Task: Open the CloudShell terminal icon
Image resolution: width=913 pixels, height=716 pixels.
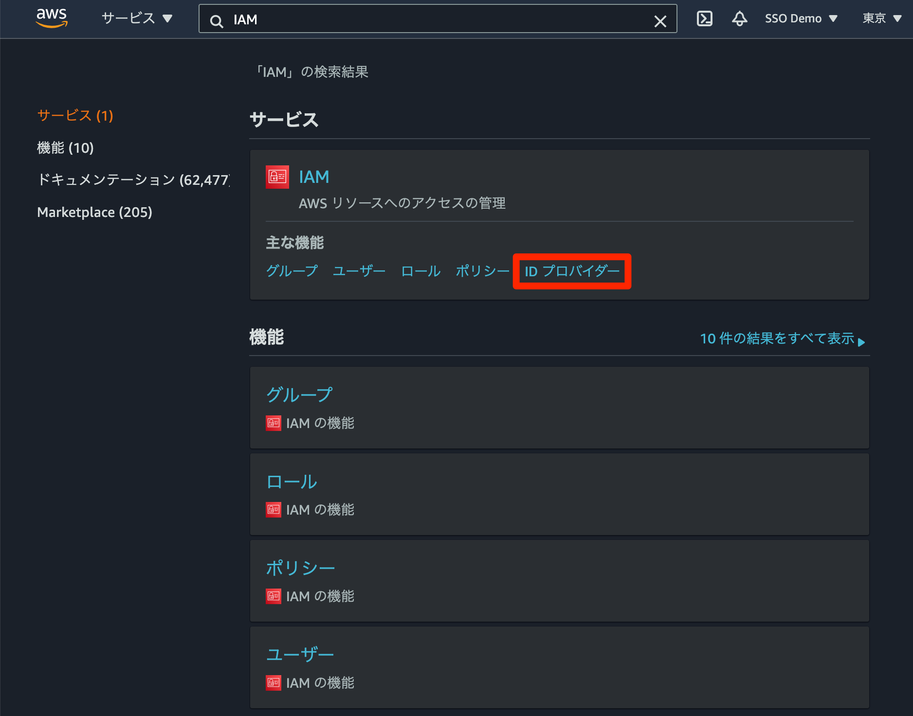Action: pyautogui.click(x=704, y=18)
